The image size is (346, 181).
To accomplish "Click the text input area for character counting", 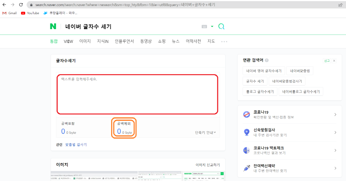I will click(138, 94).
